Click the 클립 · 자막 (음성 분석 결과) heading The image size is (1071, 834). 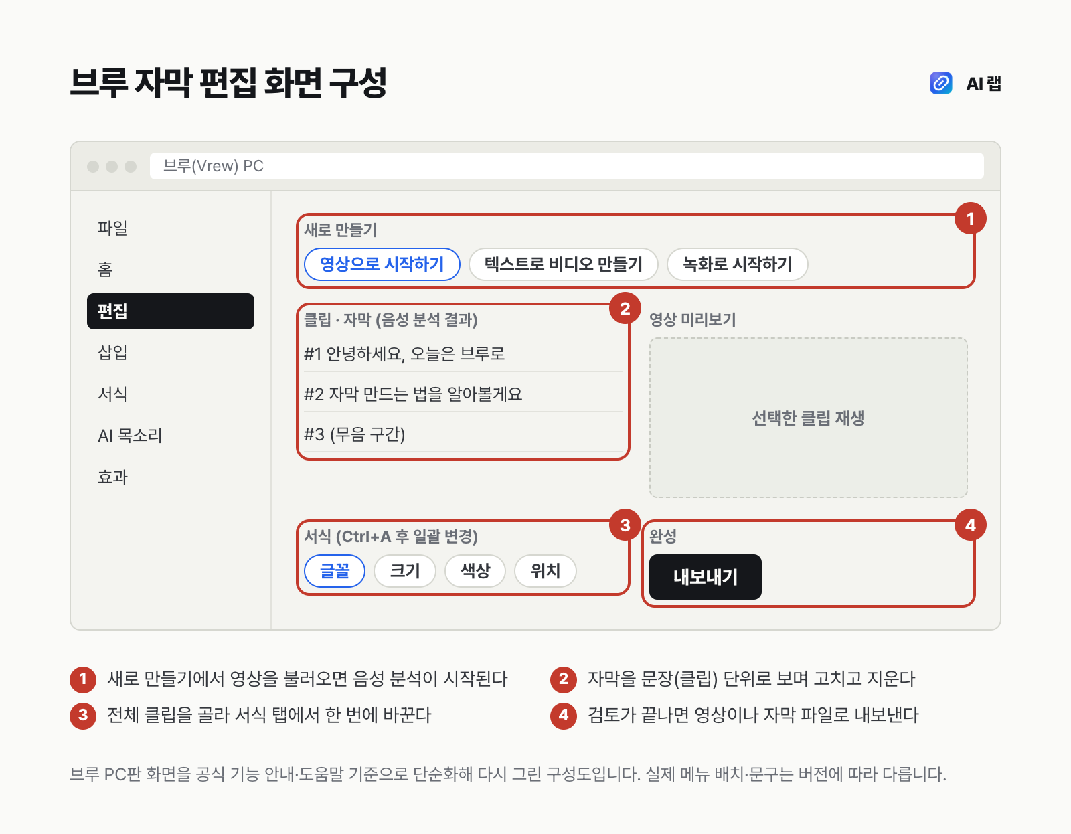pos(391,319)
